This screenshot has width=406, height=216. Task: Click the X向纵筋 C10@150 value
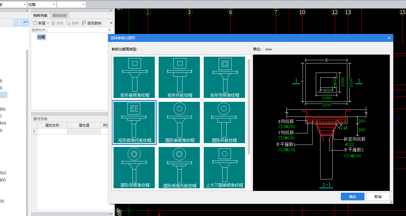pyautogui.click(x=287, y=127)
